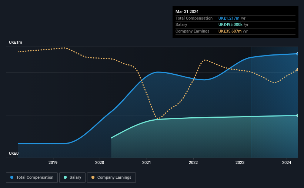Click the UK£35.687m company earnings value
The width and height of the screenshot is (304, 188).
[230, 31]
